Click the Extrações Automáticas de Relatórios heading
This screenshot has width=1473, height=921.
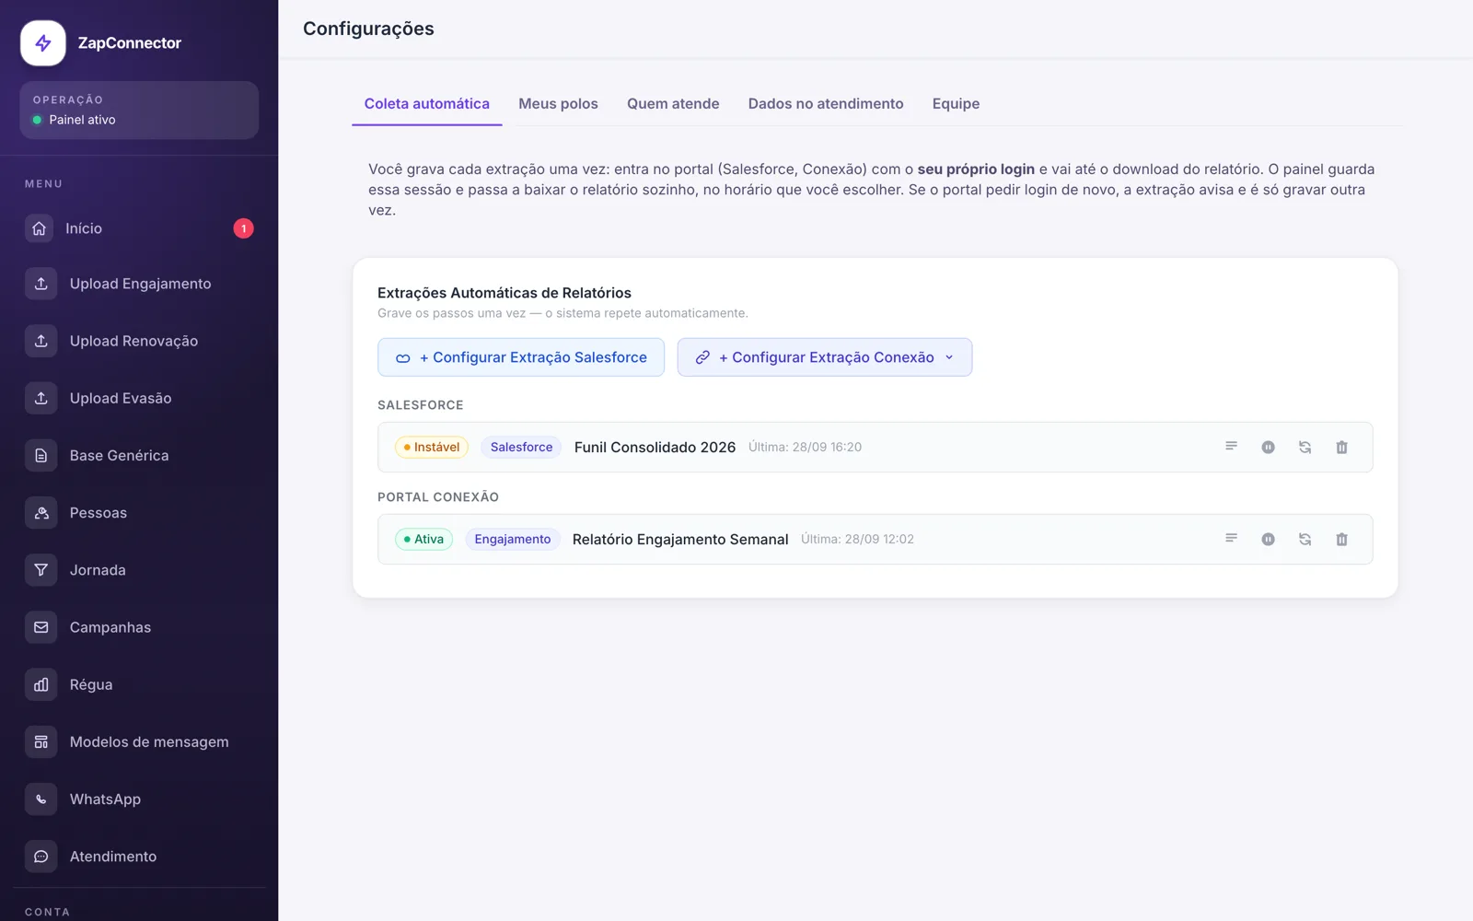tap(505, 293)
